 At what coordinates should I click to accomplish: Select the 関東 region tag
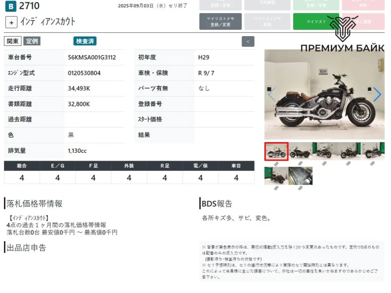pos(12,42)
